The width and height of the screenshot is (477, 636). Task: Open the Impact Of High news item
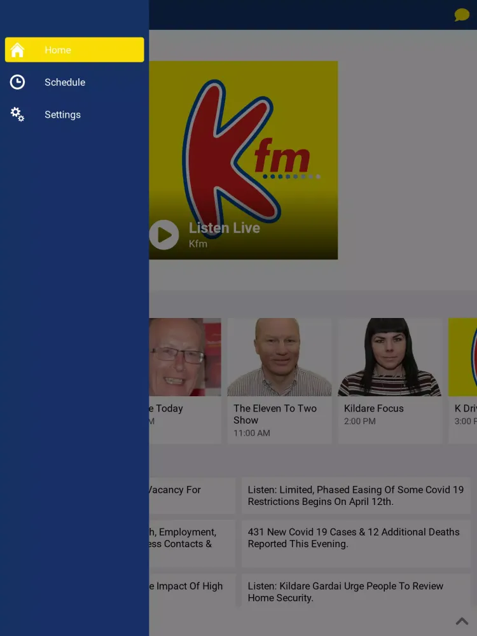(192, 591)
